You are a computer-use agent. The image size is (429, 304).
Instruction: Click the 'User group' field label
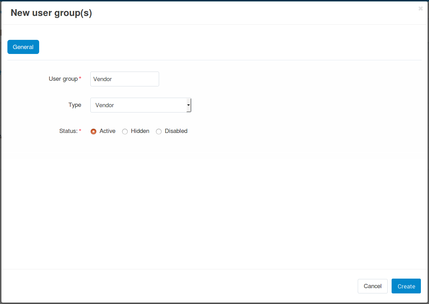[x=63, y=79]
